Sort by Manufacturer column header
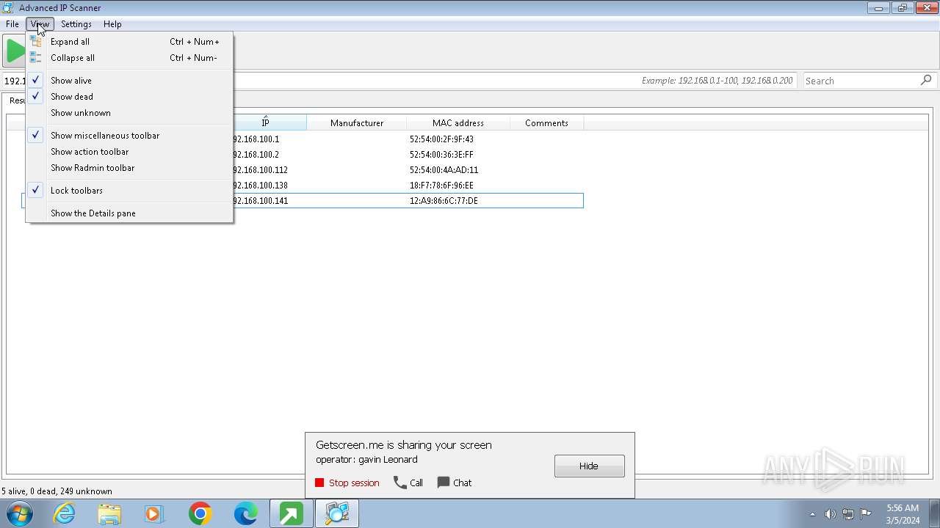940x528 pixels. pos(357,122)
